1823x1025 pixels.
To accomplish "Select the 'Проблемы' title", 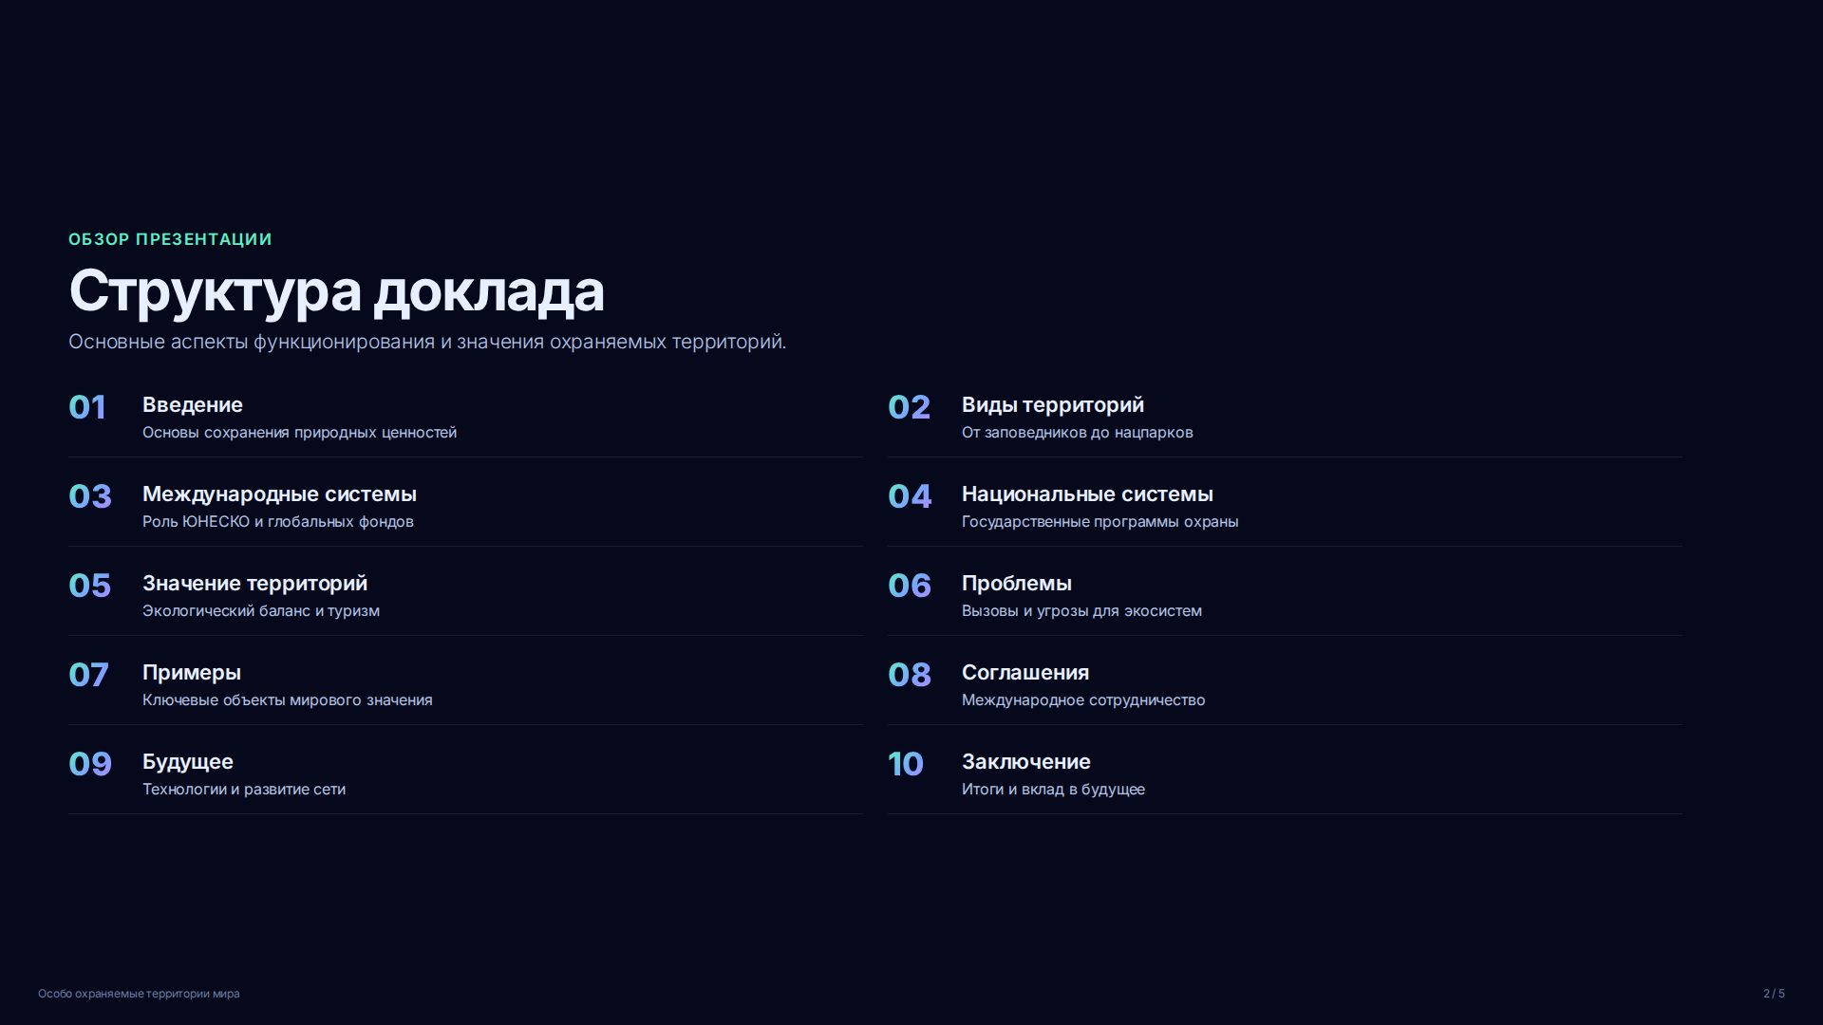I will tap(1017, 584).
